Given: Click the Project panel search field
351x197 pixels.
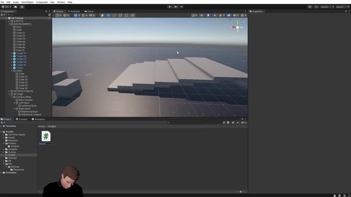Looking at the screenshot, I should (194, 123).
